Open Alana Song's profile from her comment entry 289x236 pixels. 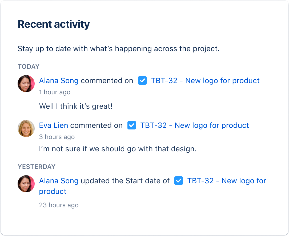tap(59, 81)
